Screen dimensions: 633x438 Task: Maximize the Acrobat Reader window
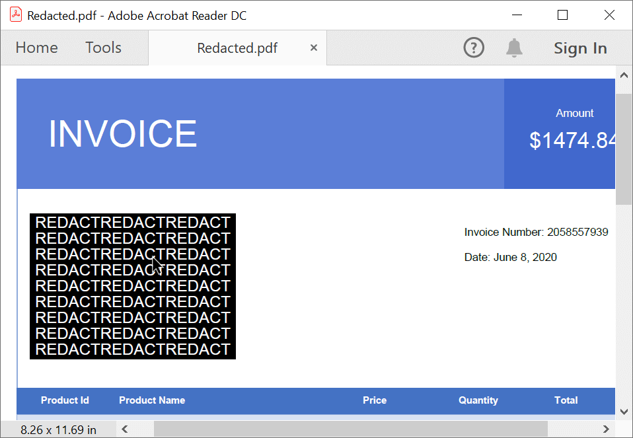pos(562,15)
